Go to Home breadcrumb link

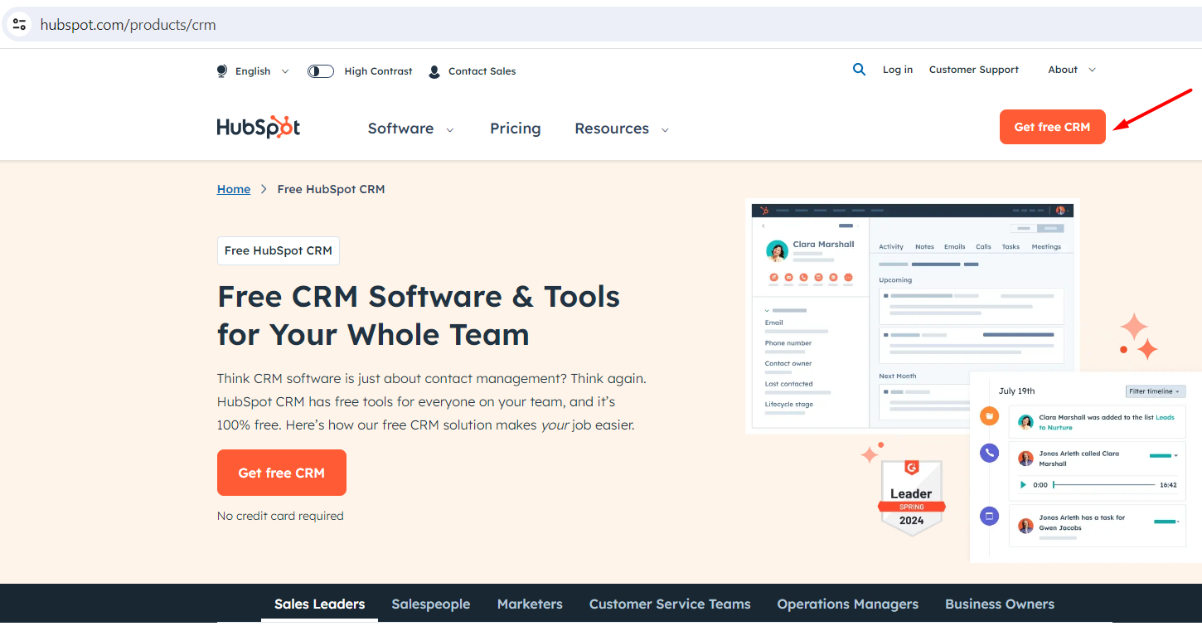[x=234, y=189]
